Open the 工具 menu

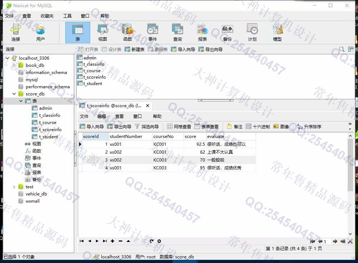click(x=67, y=16)
